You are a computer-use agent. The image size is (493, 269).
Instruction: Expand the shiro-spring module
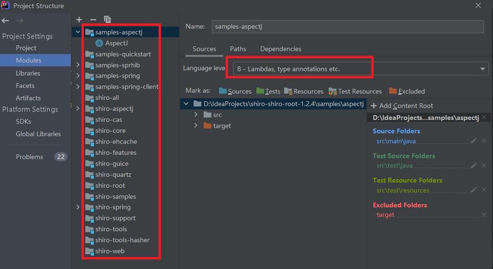[x=78, y=207]
